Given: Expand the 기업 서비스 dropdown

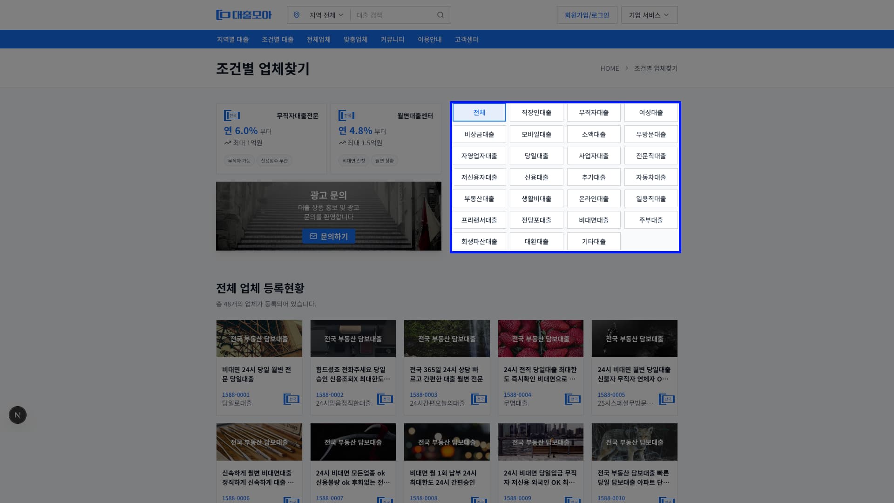Looking at the screenshot, I should [649, 14].
